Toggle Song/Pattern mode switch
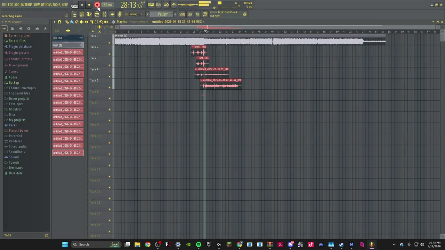 (x=74, y=5)
